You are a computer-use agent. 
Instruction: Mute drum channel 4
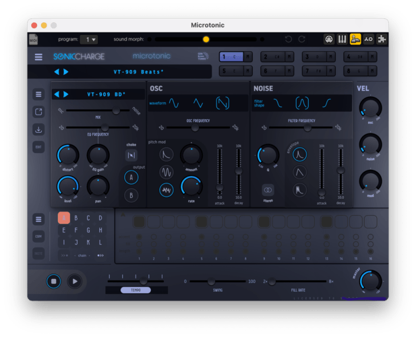pos(372,57)
